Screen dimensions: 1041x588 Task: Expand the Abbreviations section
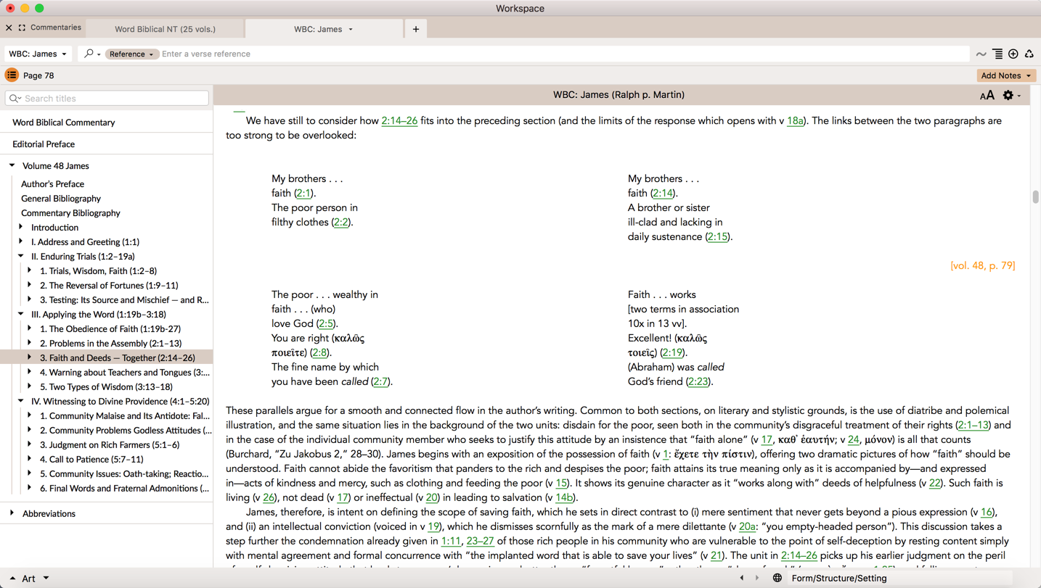[x=12, y=513]
